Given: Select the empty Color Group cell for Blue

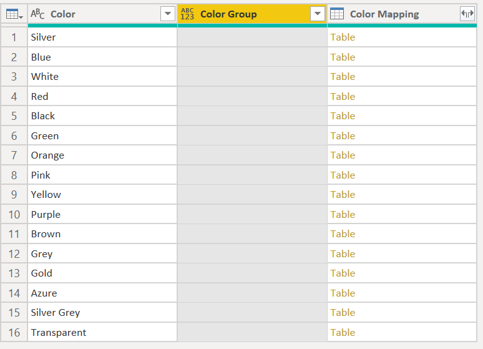Looking at the screenshot, I should 252,57.
